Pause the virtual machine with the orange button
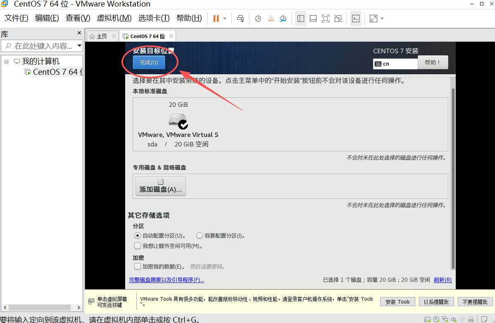Image resolution: width=495 pixels, height=323 pixels. [x=216, y=19]
